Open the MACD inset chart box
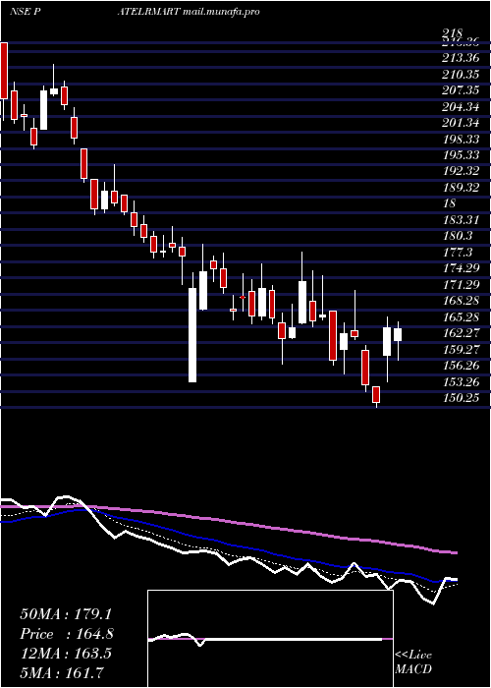The width and height of the screenshot is (491, 688). click(x=270, y=639)
